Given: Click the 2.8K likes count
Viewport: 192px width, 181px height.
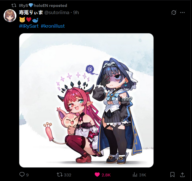Looking at the screenshot, I should tap(106, 175).
